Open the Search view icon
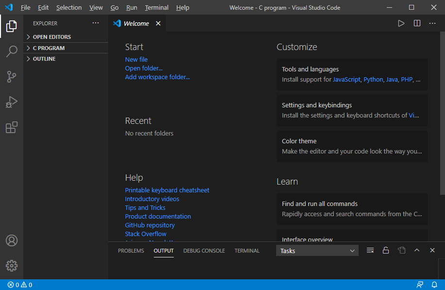This screenshot has width=445, height=290. pyautogui.click(x=11, y=51)
